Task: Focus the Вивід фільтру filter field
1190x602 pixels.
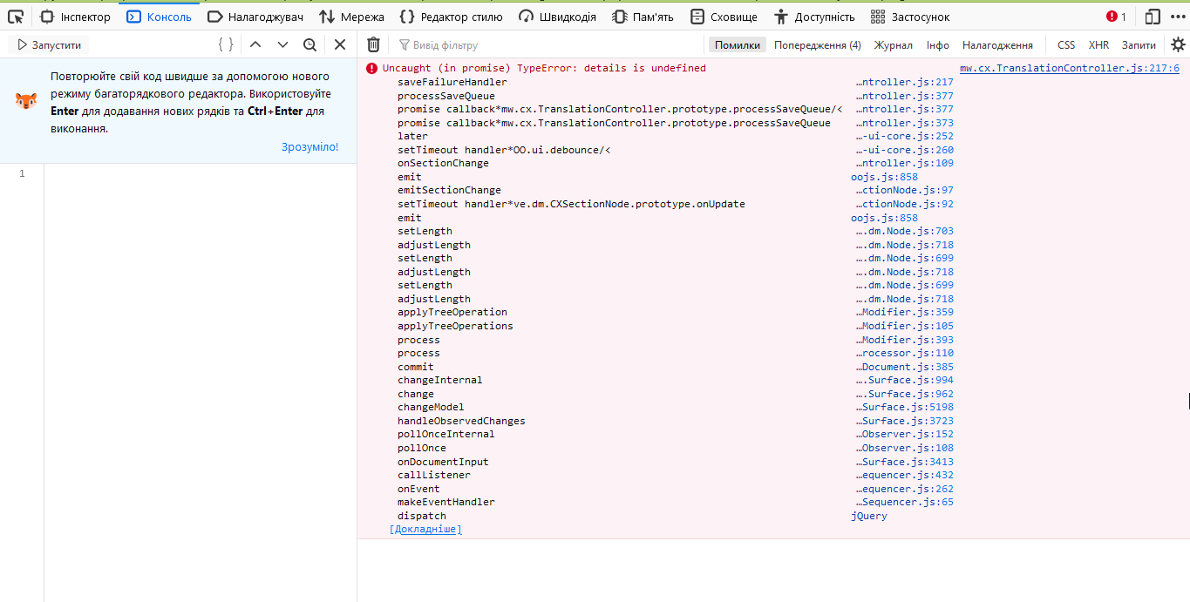Action: pos(547,44)
